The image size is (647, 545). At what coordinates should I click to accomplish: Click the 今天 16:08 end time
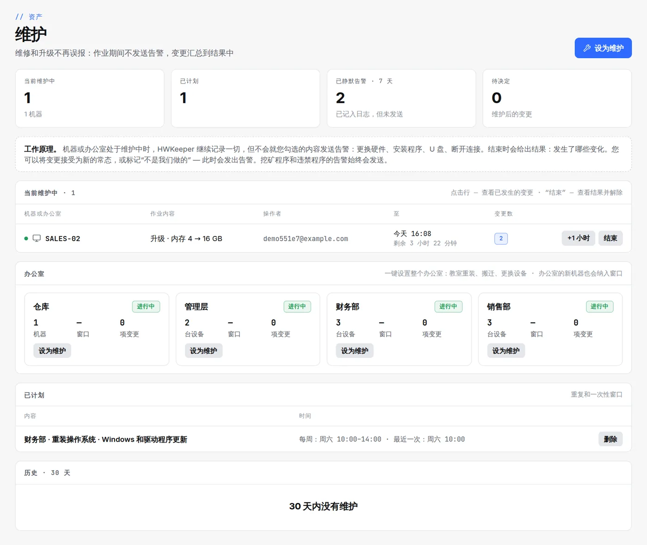pyautogui.click(x=412, y=234)
